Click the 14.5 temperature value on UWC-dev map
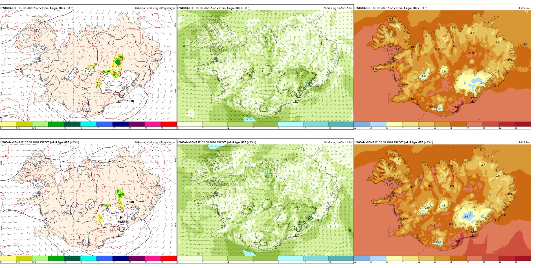 (x=459, y=241)
